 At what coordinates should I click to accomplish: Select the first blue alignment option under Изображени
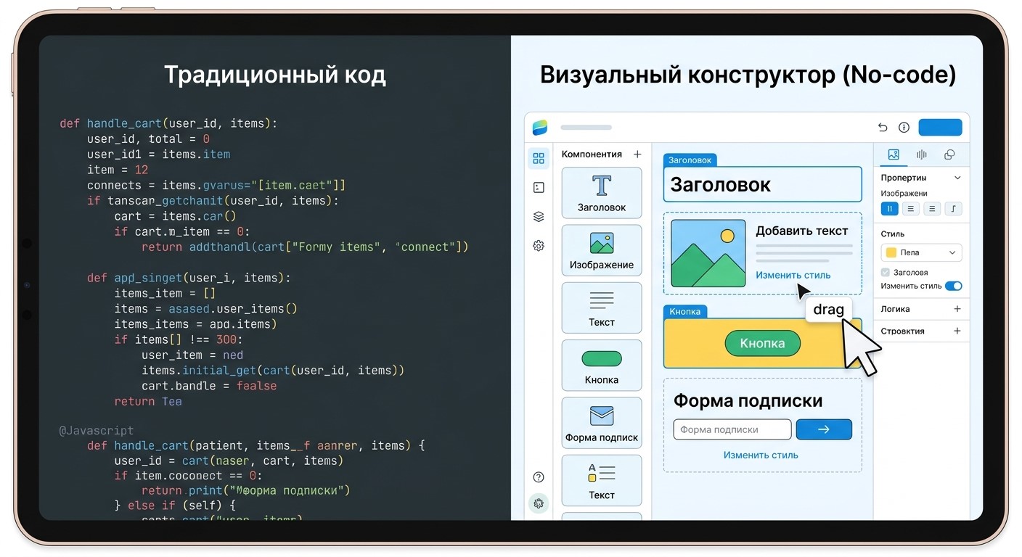coord(889,209)
